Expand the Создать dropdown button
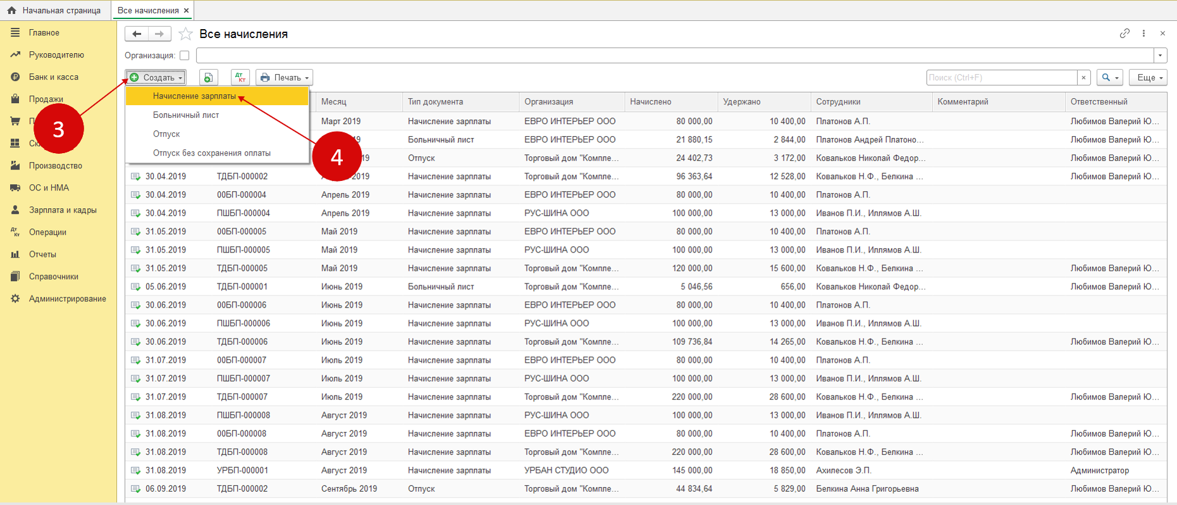This screenshot has height=505, width=1177. click(x=156, y=77)
